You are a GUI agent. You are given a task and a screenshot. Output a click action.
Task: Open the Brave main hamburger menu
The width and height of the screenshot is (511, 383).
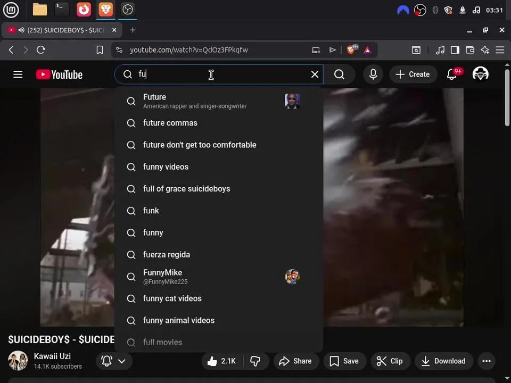pyautogui.click(x=500, y=50)
